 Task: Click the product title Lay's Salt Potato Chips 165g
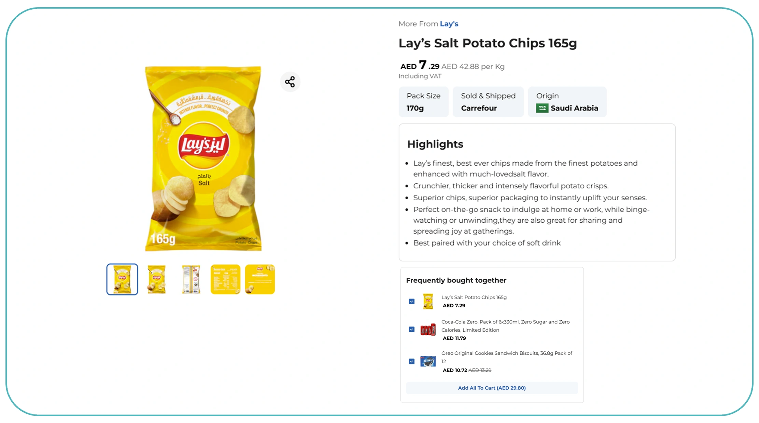click(488, 43)
